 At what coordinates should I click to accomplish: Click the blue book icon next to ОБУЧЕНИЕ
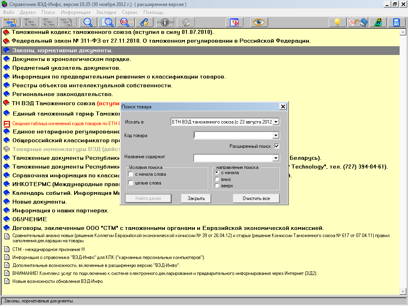point(7,219)
